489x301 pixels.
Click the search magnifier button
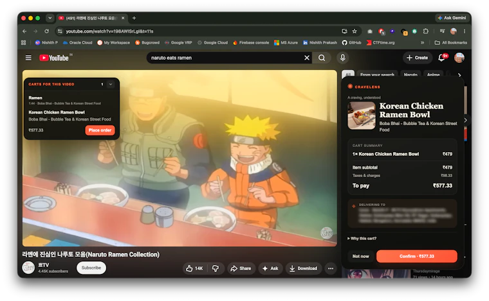pyautogui.click(x=322, y=58)
